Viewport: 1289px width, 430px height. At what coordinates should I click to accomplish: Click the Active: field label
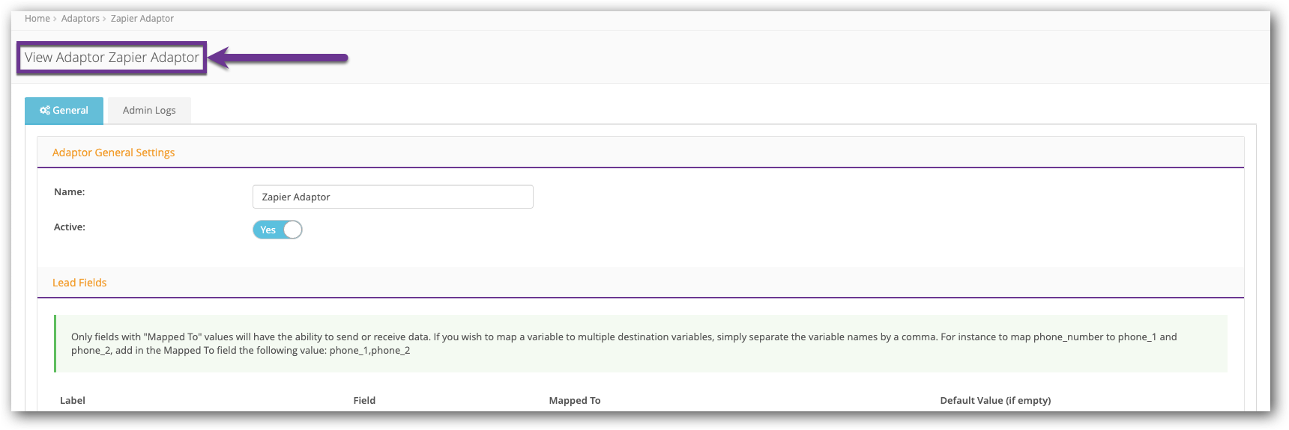coord(70,227)
